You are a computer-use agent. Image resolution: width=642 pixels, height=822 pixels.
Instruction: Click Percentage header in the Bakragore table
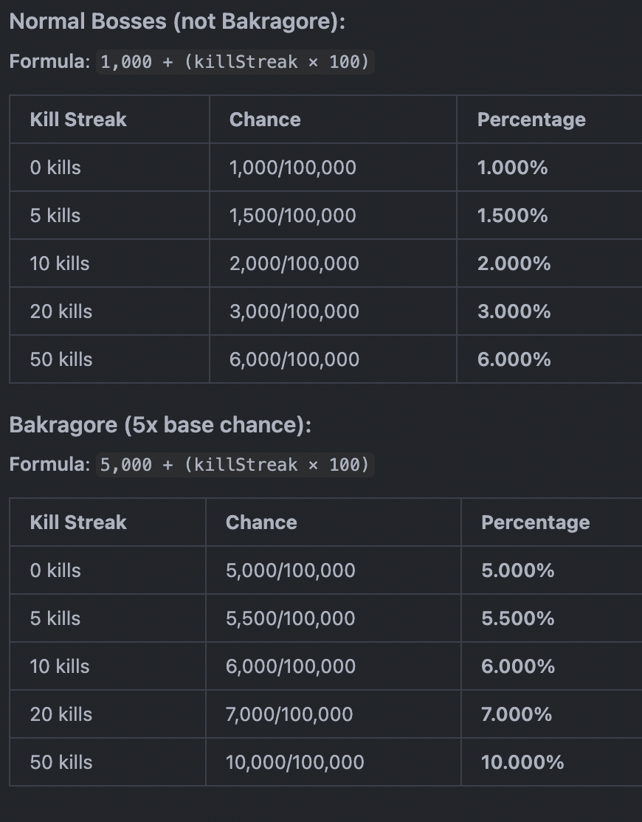tap(535, 522)
